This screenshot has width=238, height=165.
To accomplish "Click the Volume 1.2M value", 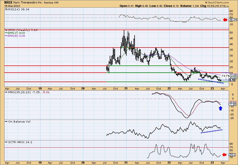I will [x=189, y=6].
